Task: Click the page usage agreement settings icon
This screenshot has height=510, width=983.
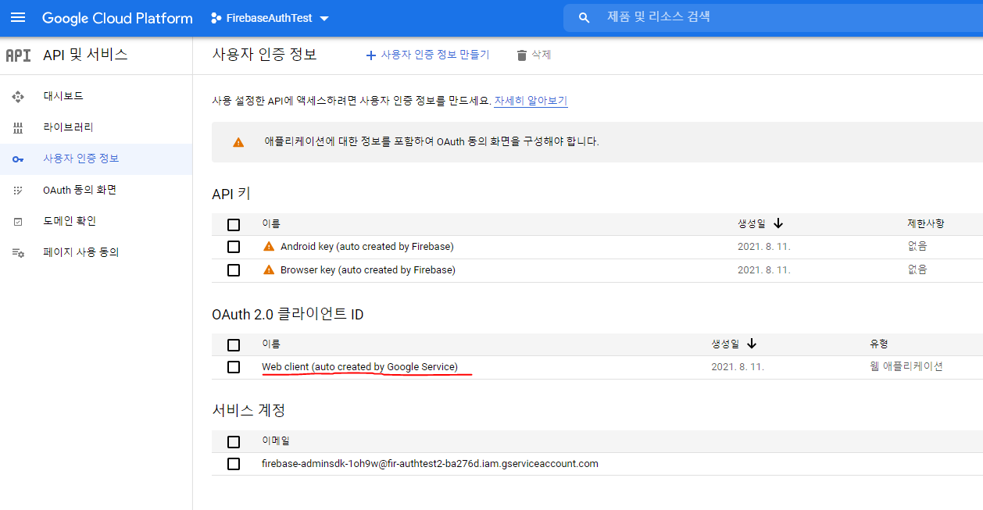Action: point(18,253)
